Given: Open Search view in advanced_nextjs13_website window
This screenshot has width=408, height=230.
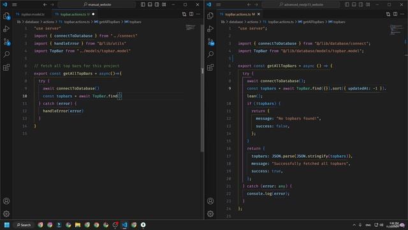Looking at the screenshot, I should pyautogui.click(x=210, y=54).
